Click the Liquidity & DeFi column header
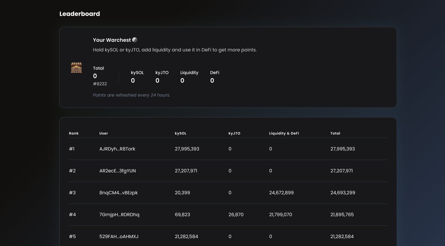Screen dimensions: 445x246 click(x=284, y=133)
